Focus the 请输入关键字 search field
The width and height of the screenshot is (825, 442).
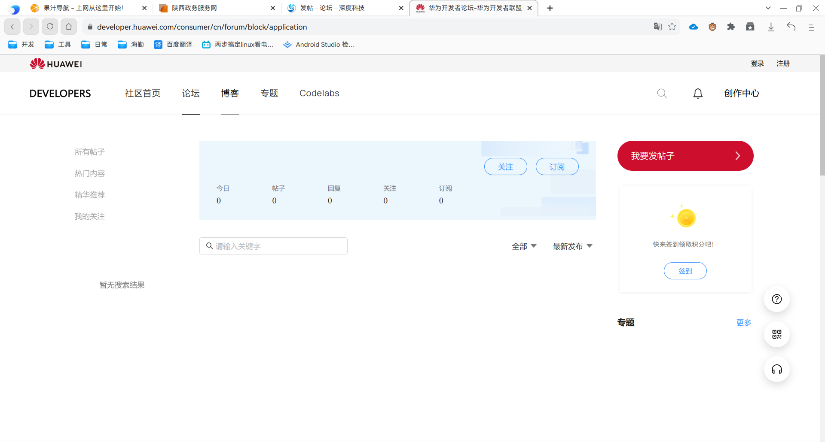(x=273, y=246)
